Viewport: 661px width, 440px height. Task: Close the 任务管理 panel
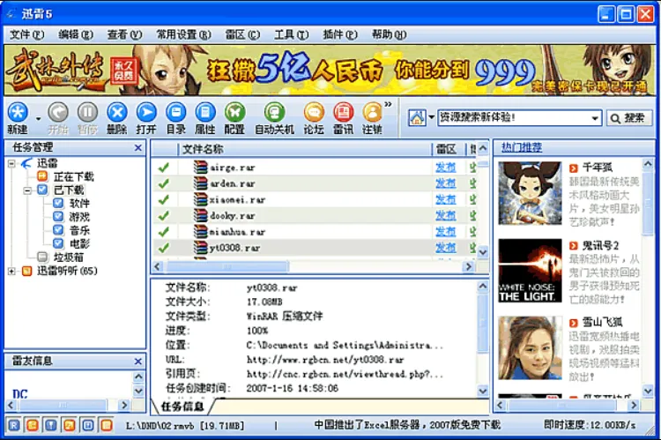click(137, 147)
